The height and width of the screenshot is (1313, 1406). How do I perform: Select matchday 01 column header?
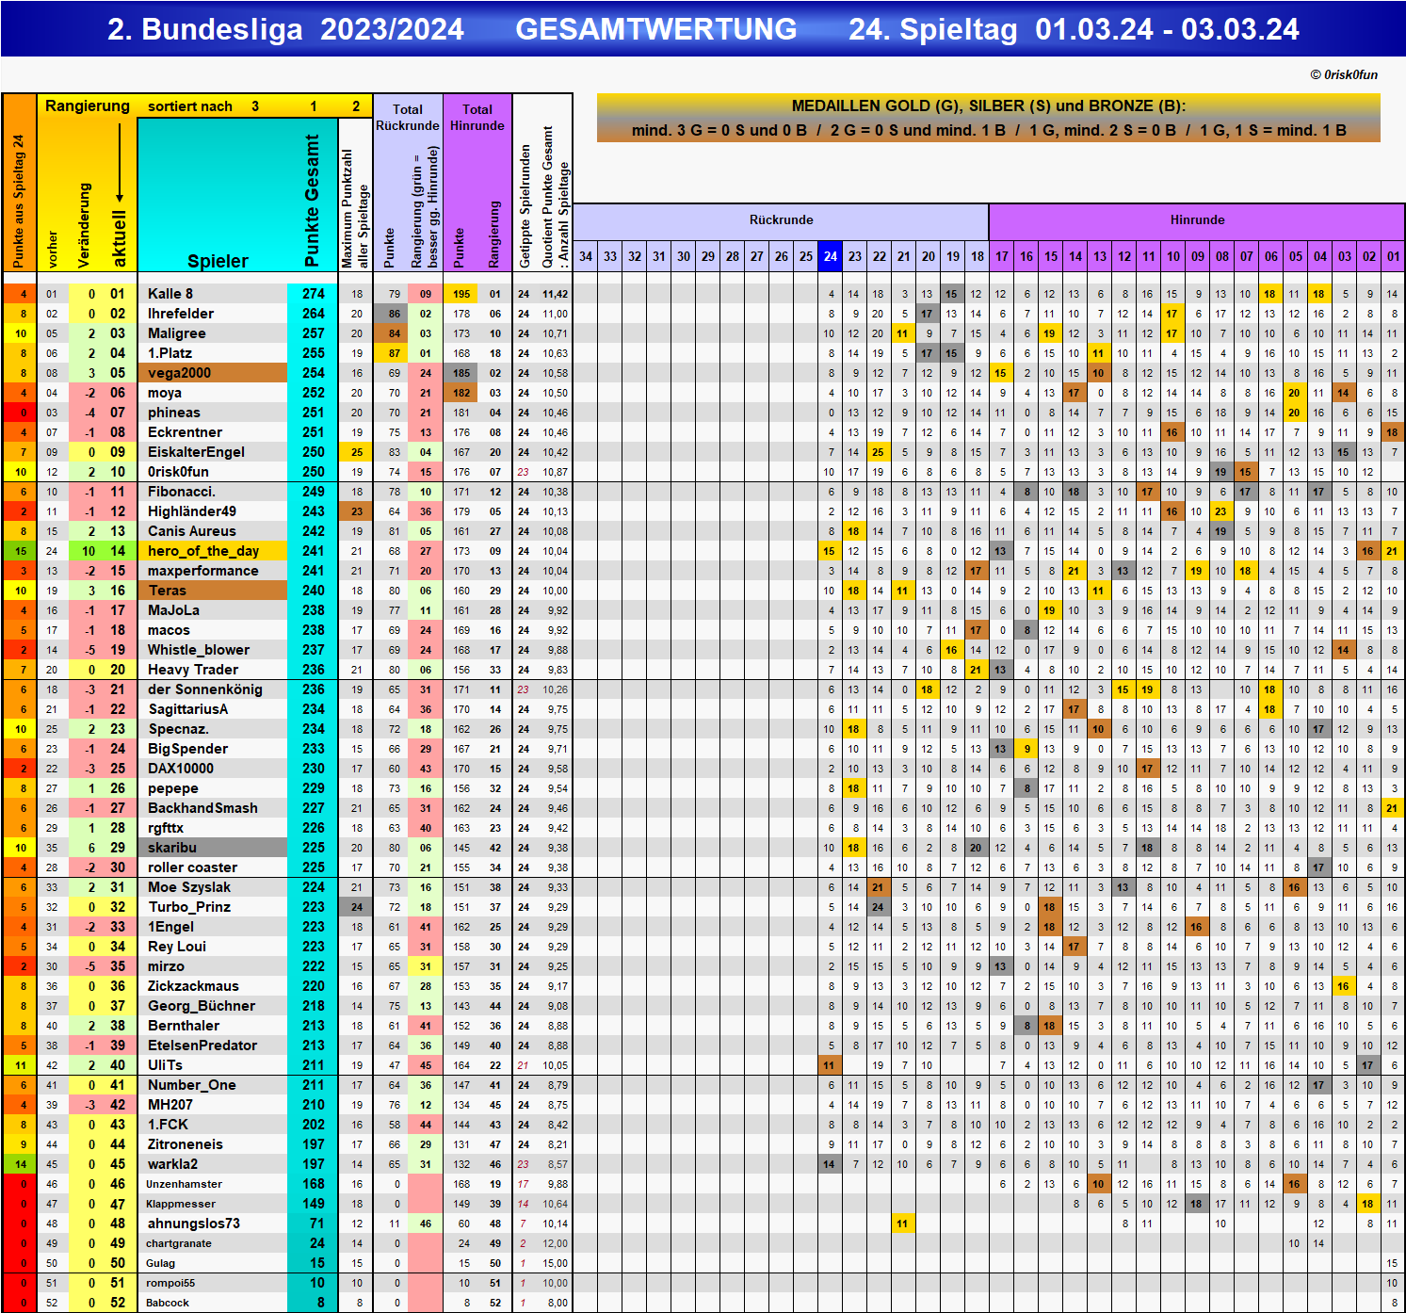pyautogui.click(x=1393, y=256)
